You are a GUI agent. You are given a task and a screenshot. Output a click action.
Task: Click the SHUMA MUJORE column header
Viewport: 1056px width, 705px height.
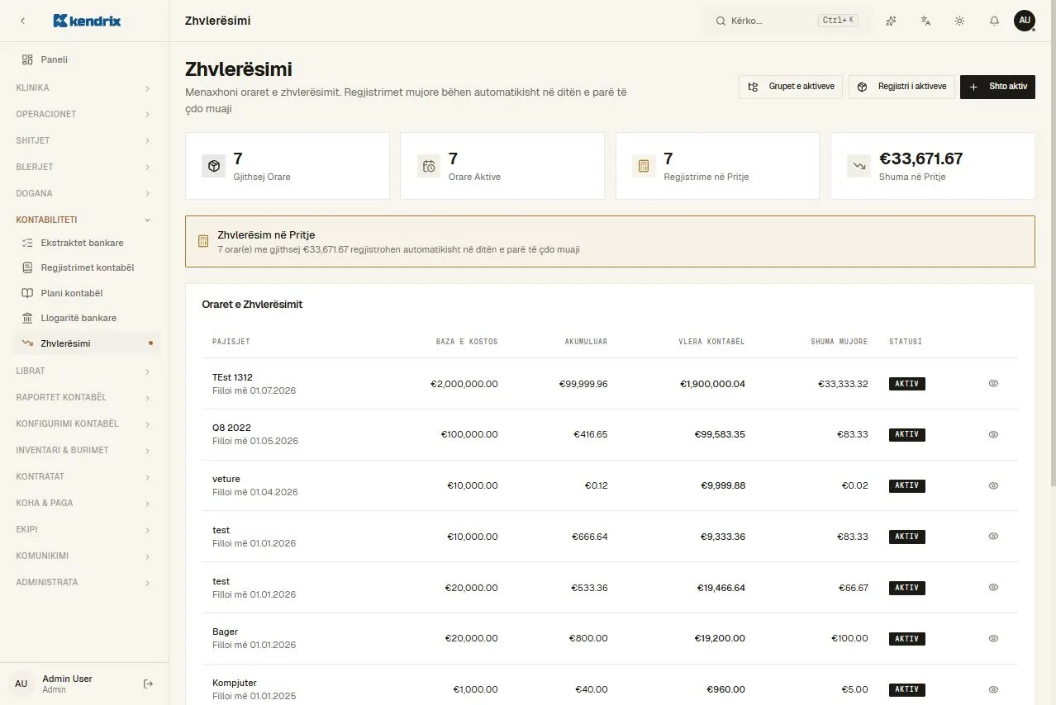839,341
